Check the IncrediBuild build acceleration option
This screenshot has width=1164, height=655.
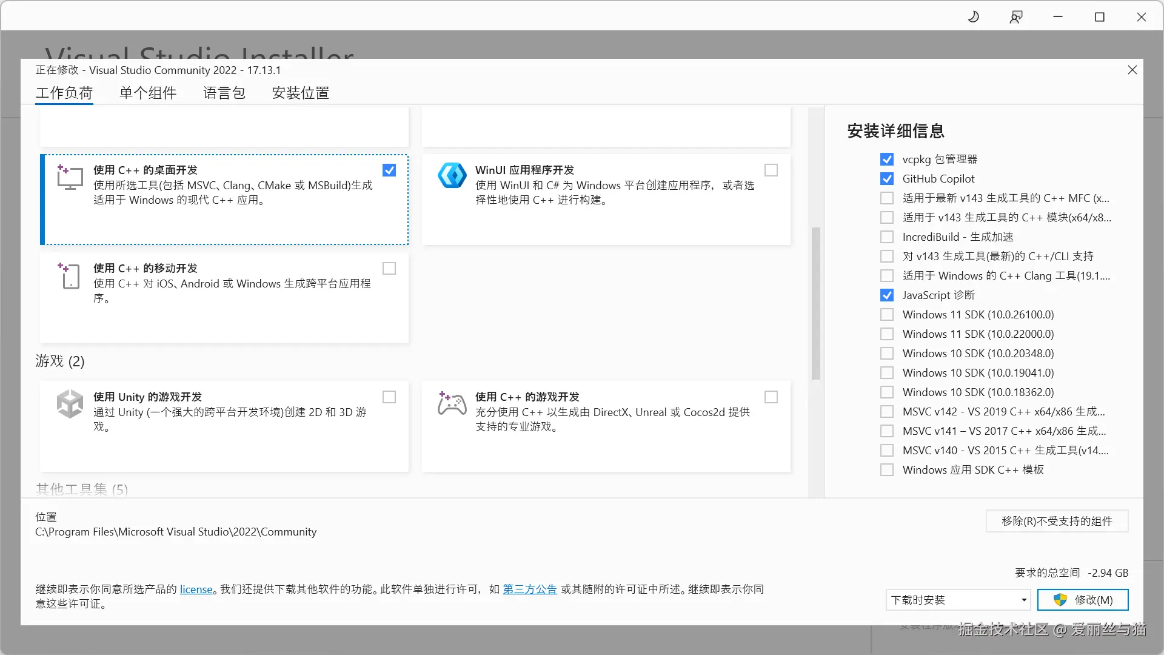(887, 237)
